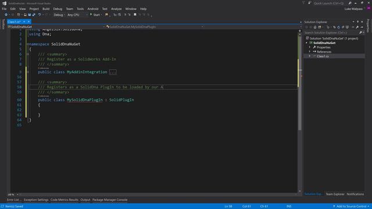Click Add to Source Control

(x=350, y=207)
